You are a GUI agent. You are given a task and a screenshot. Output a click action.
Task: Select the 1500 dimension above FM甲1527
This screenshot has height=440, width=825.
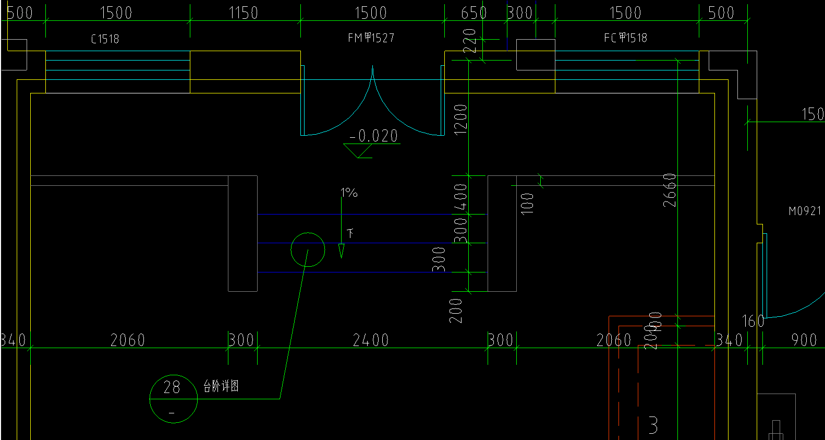pos(371,13)
